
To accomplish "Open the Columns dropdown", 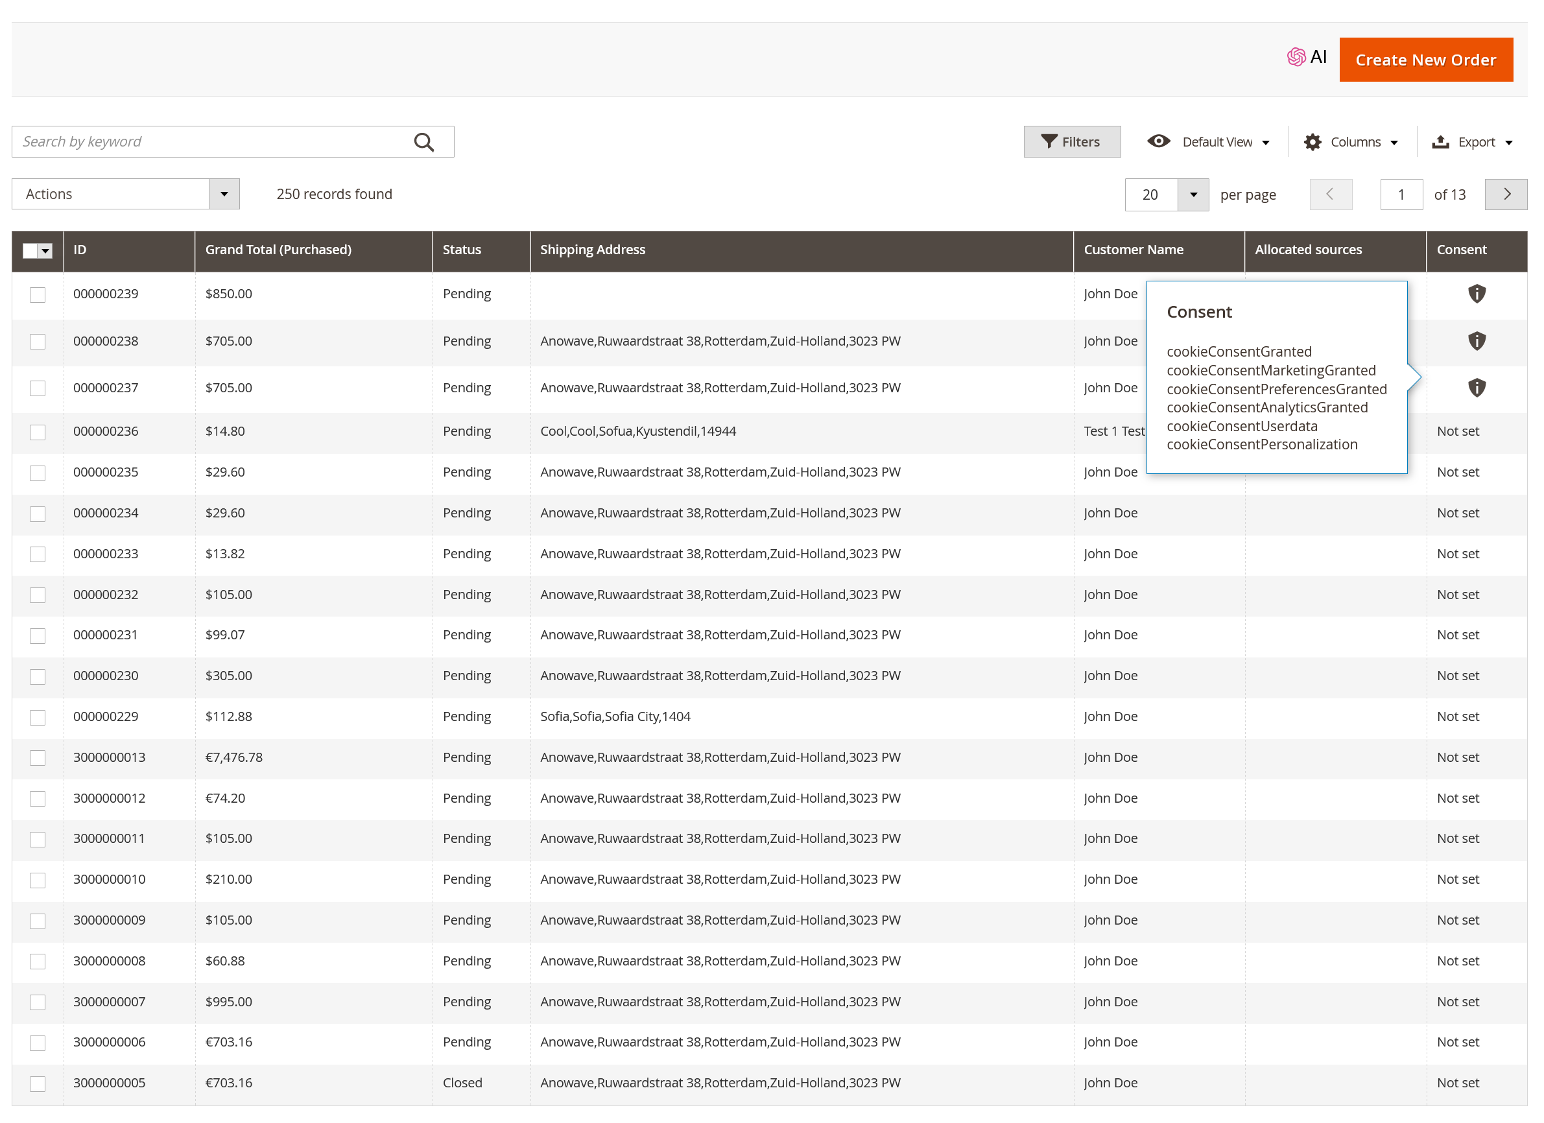I will coord(1351,141).
